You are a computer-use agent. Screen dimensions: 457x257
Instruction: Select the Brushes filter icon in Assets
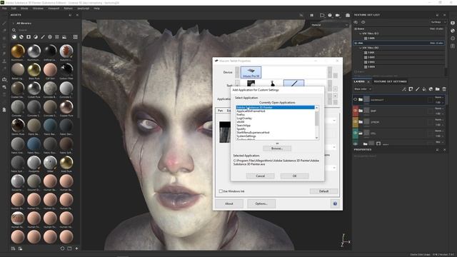pyautogui.click(x=43, y=37)
